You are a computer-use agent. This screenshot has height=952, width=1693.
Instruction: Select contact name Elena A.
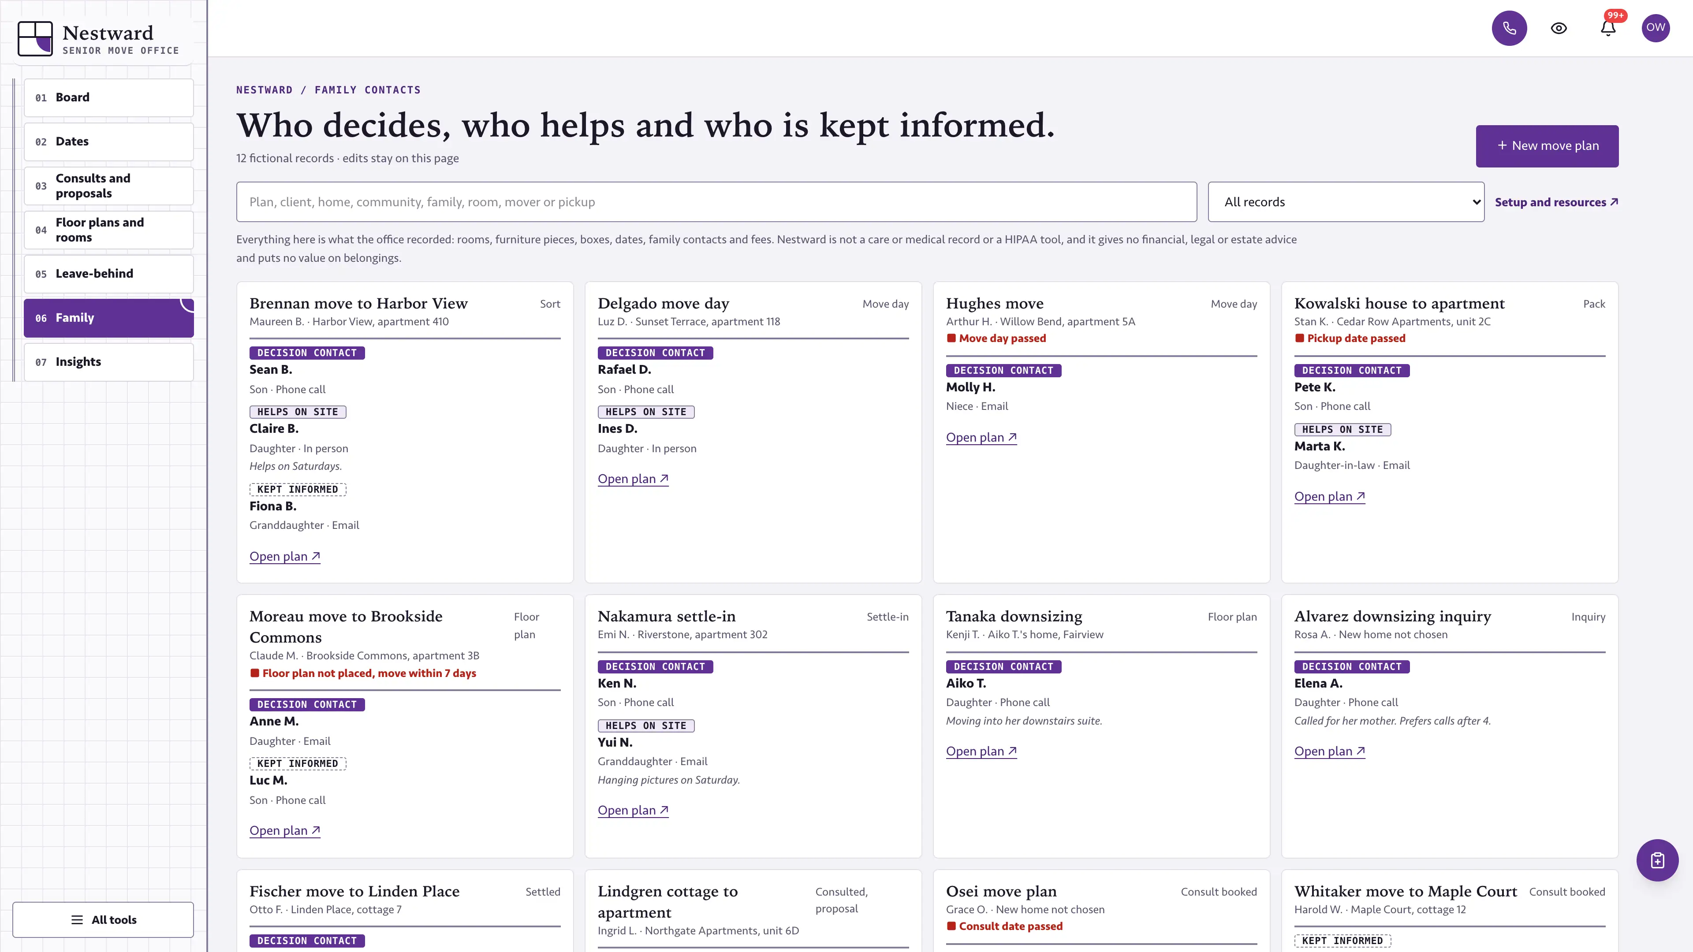[x=1318, y=684]
